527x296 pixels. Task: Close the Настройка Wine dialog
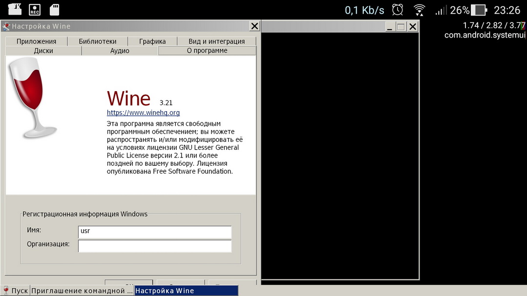tap(254, 26)
